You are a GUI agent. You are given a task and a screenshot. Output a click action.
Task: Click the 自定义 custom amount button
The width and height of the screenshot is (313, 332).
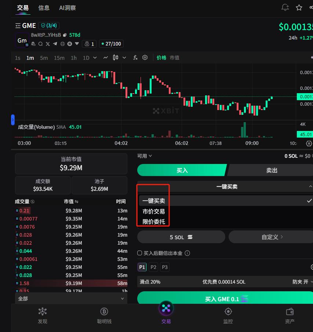click(x=272, y=237)
